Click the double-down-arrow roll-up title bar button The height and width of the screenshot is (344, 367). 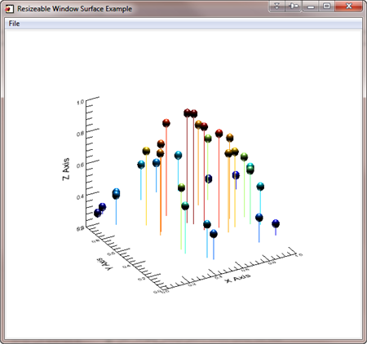[x=276, y=6]
